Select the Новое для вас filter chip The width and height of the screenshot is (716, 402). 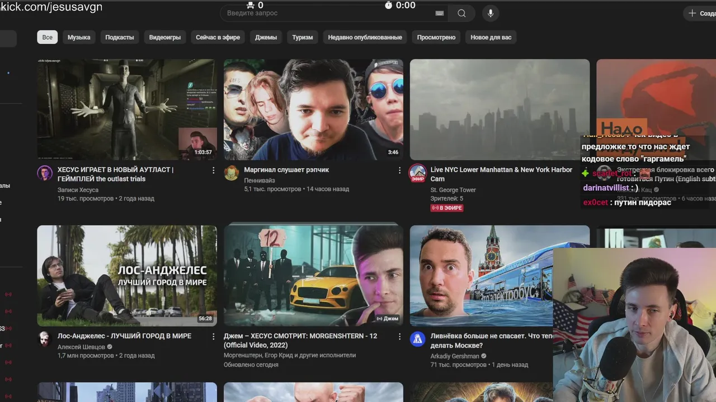[491, 37]
